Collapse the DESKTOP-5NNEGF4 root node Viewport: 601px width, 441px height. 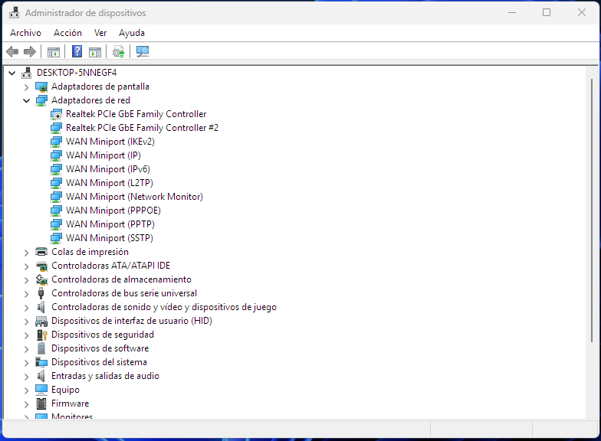tap(11, 73)
